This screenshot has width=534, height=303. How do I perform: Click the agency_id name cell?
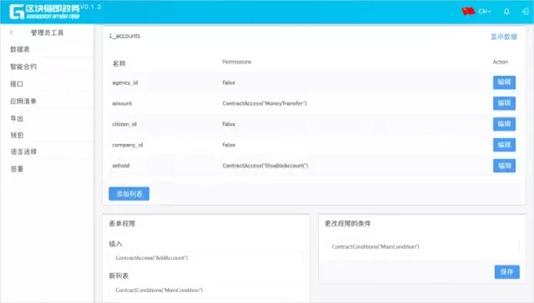(x=125, y=82)
